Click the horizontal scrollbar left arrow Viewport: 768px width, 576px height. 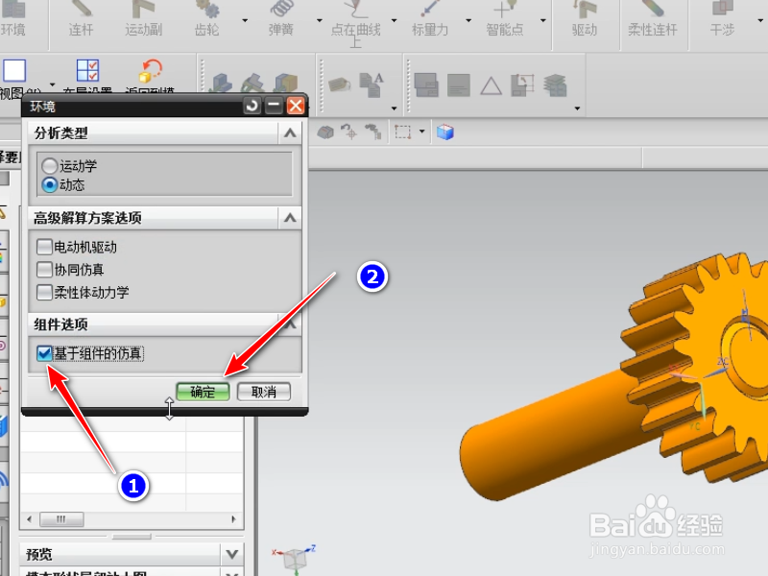(30, 519)
